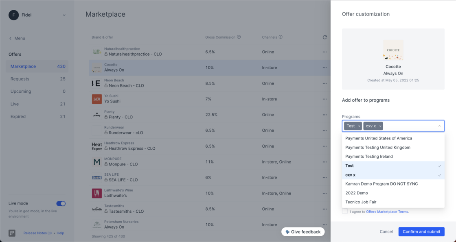
Task: Click the Give feedback button
Action: pyautogui.click(x=303, y=232)
